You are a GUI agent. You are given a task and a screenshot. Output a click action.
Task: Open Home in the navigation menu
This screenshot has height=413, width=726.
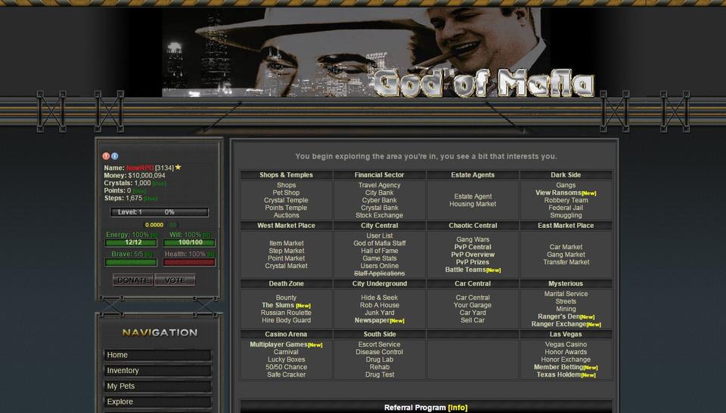(157, 355)
